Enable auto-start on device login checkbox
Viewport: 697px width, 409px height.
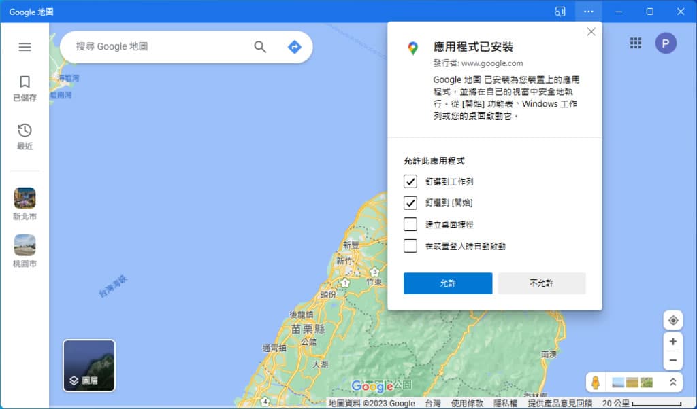(410, 246)
